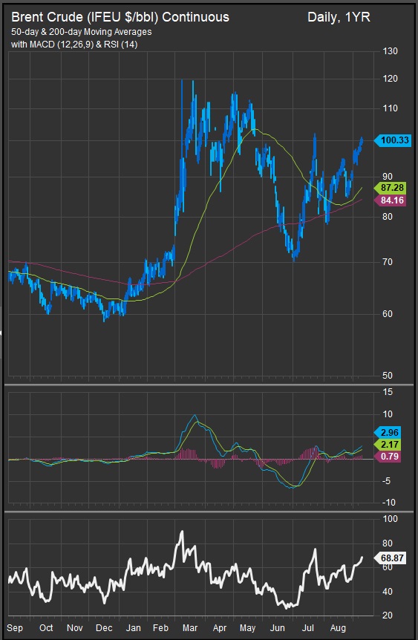418x640 pixels.
Task: Click the Aug label on time axis
Action: [338, 628]
